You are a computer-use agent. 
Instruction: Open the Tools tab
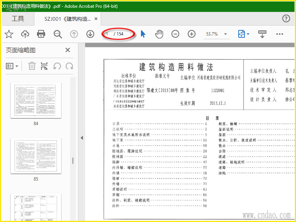tap(18, 19)
